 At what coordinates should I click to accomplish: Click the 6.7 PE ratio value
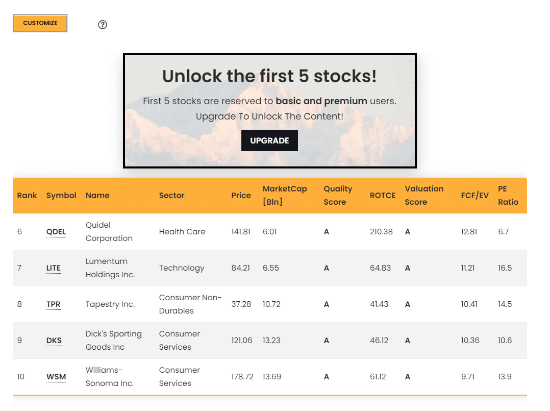tap(504, 232)
